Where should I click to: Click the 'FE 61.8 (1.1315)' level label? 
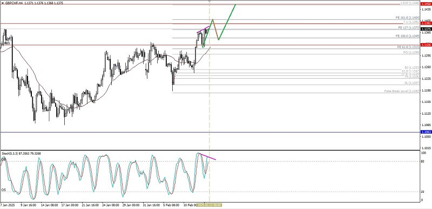click(x=408, y=47)
